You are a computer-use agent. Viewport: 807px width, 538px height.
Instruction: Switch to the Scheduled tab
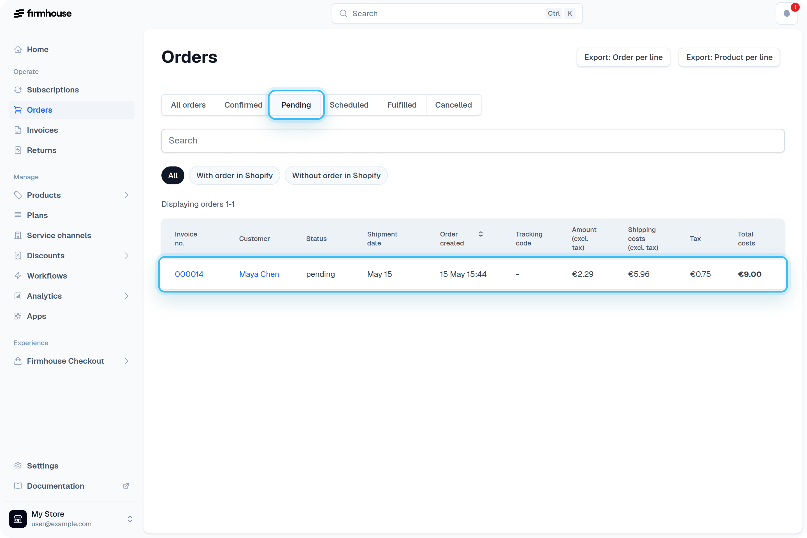349,105
